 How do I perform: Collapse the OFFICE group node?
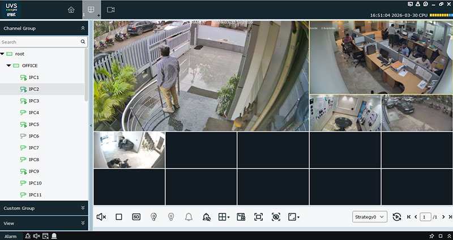(8, 66)
